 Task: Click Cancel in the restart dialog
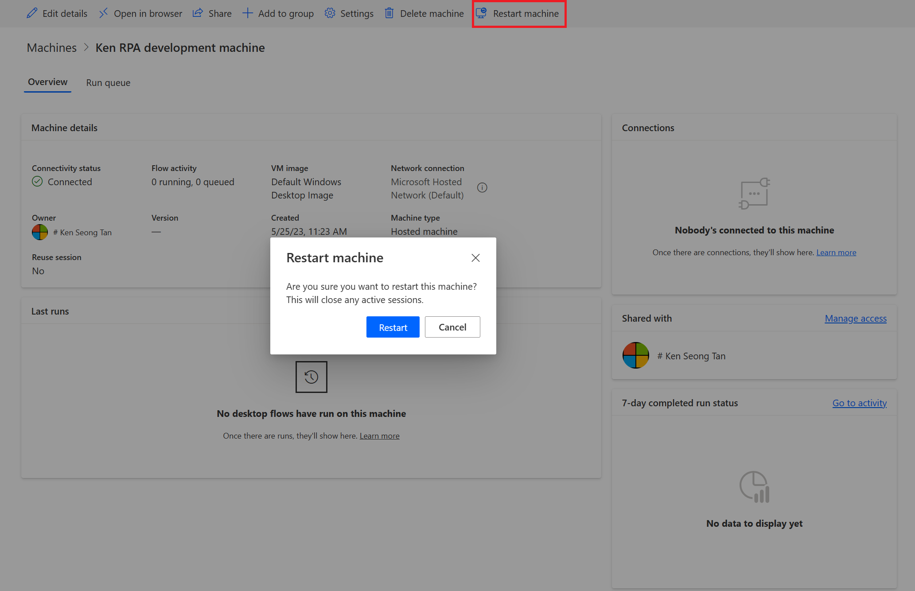pos(452,327)
